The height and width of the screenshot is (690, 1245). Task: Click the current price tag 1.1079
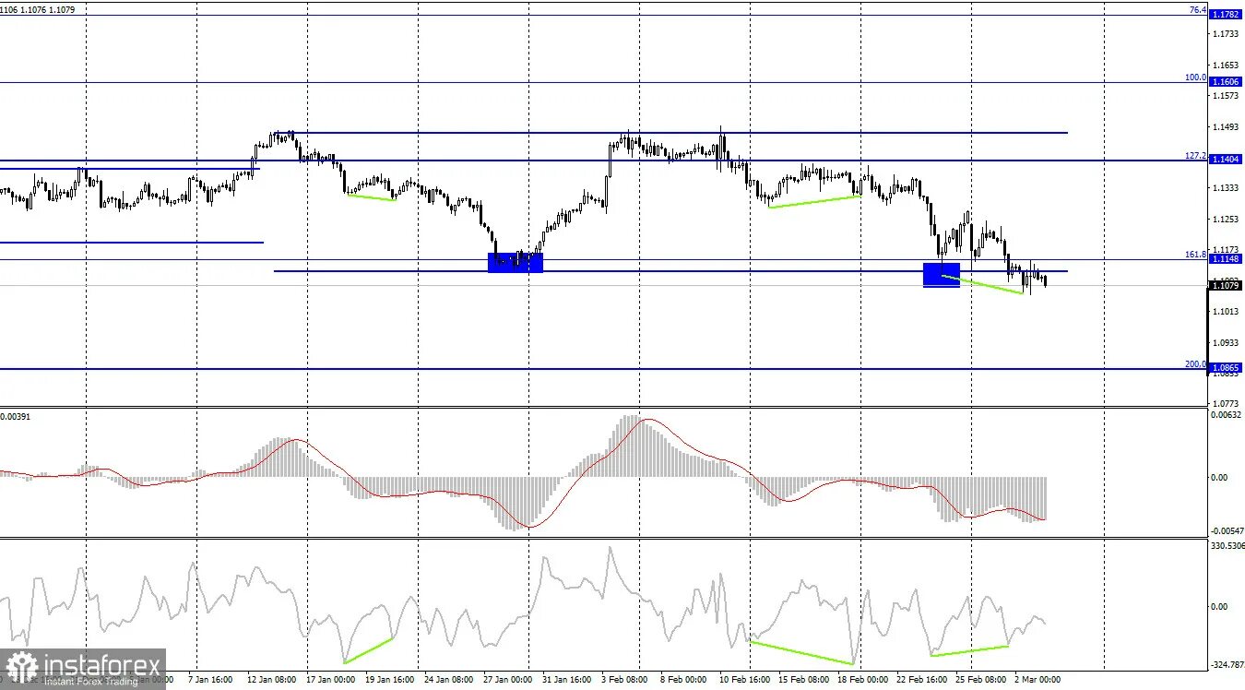click(x=1225, y=286)
